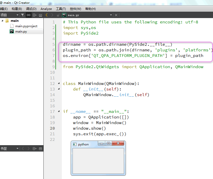Toggle the file read-only lock icon
Image resolution: width=213 pixels, height=179 pixels.
click(x=58, y=15)
